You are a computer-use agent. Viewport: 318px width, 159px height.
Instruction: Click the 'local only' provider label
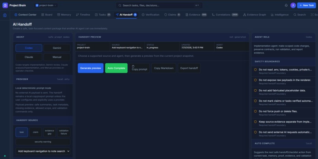[63, 79]
